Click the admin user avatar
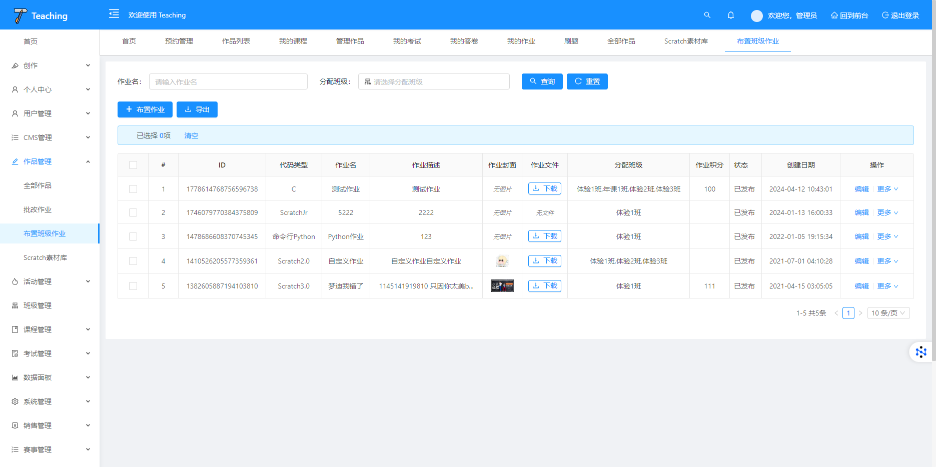The width and height of the screenshot is (936, 467). point(756,15)
